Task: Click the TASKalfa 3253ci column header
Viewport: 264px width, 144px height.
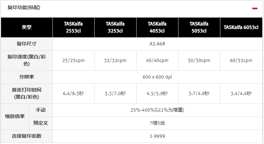Action: point(115,27)
